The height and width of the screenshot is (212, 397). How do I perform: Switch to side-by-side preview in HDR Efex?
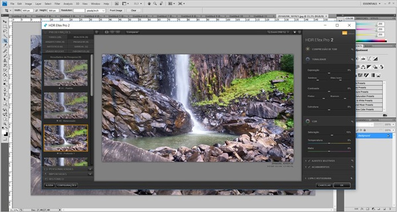point(118,32)
